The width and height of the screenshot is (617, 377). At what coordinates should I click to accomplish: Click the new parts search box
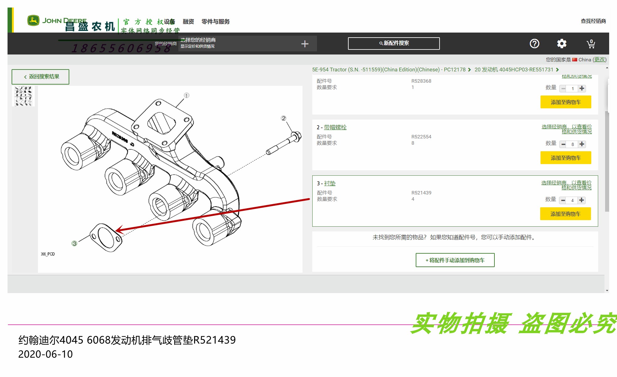coord(394,43)
